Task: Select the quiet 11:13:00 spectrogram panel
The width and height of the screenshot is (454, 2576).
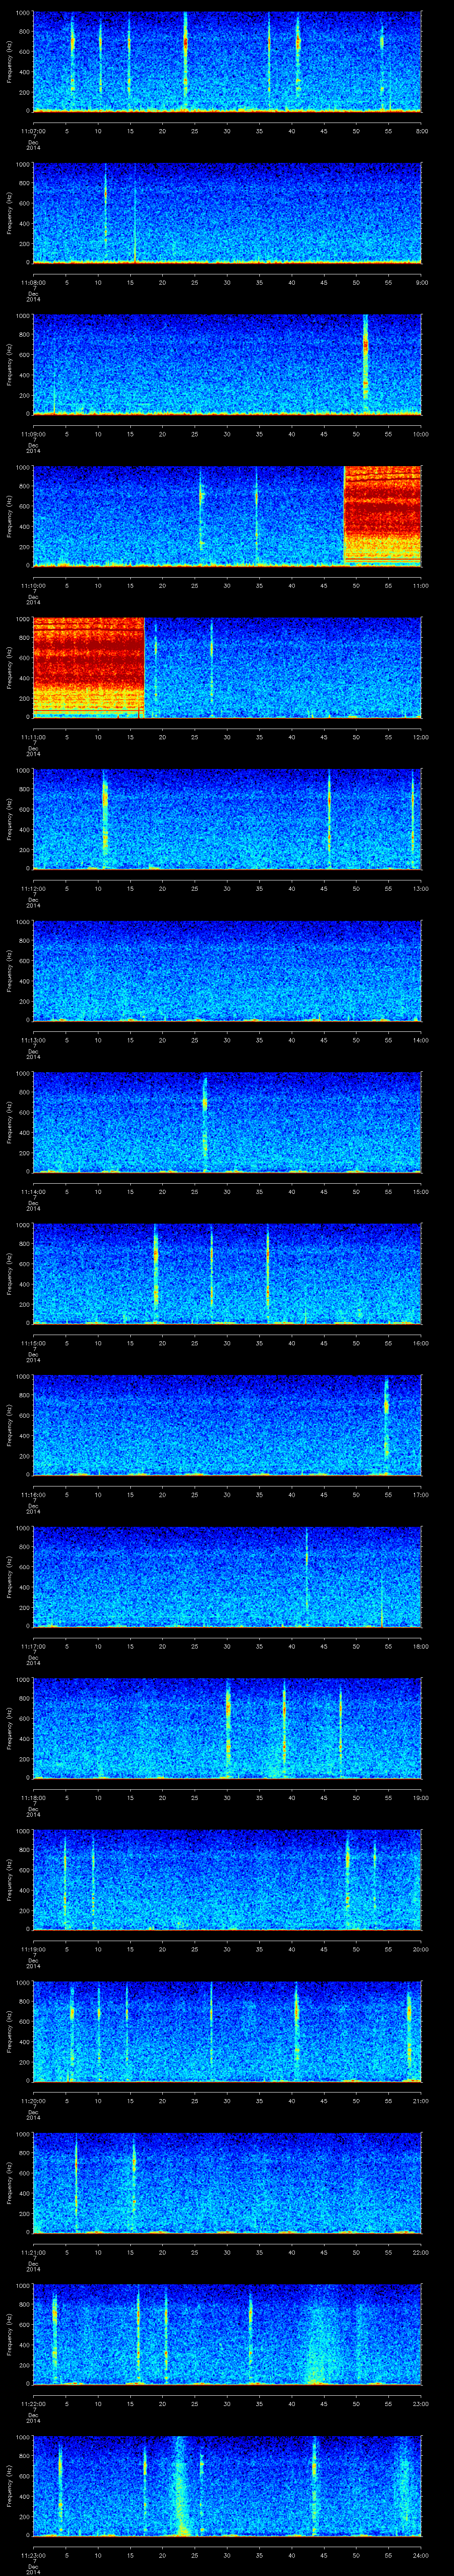Action: point(227,970)
